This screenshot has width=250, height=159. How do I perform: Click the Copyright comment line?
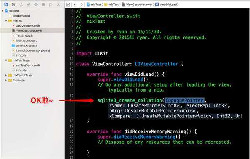(x=141, y=37)
